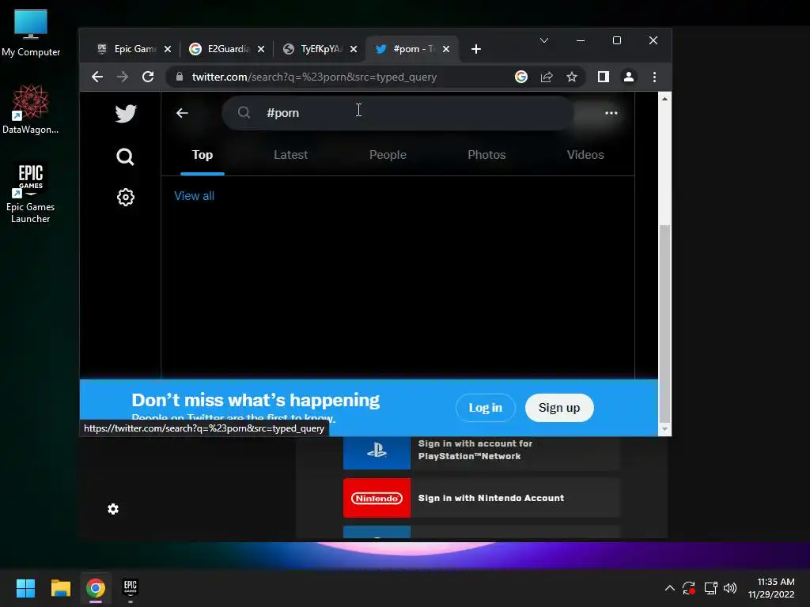The width and height of the screenshot is (810, 607).
Task: Open My Computer desktop icon
Action: tap(31, 32)
